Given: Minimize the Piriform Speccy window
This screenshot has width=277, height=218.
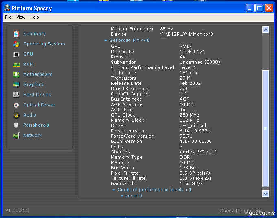Looking at the screenshot, I should pos(250,8).
